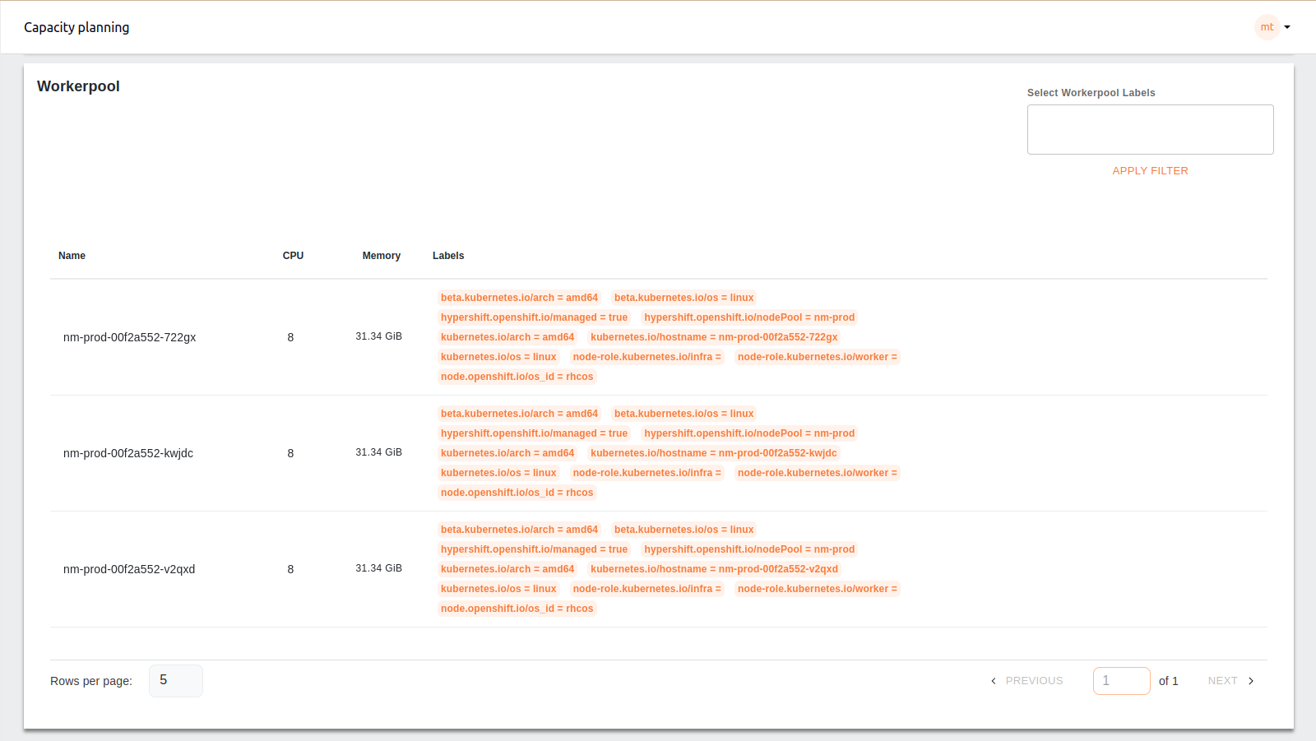Viewport: 1316px width, 741px height.
Task: Click the page number input box
Action: coord(1121,681)
